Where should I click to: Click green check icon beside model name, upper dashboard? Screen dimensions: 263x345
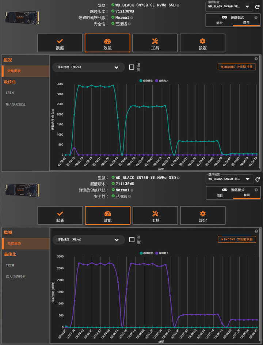pyautogui.click(x=113, y=5)
